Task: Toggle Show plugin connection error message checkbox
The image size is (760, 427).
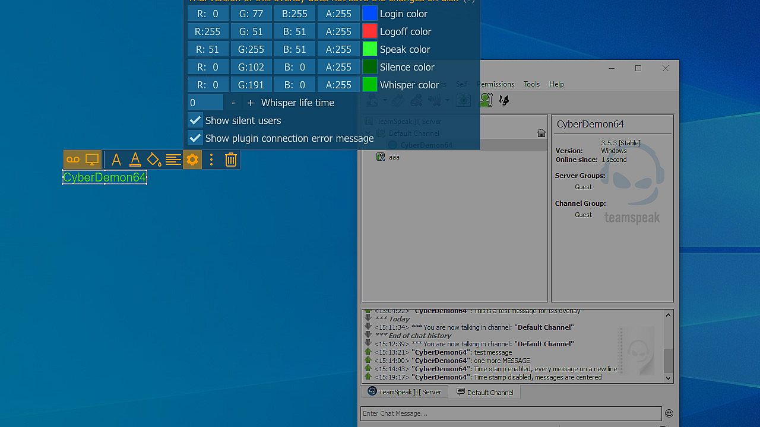Action: (x=195, y=138)
